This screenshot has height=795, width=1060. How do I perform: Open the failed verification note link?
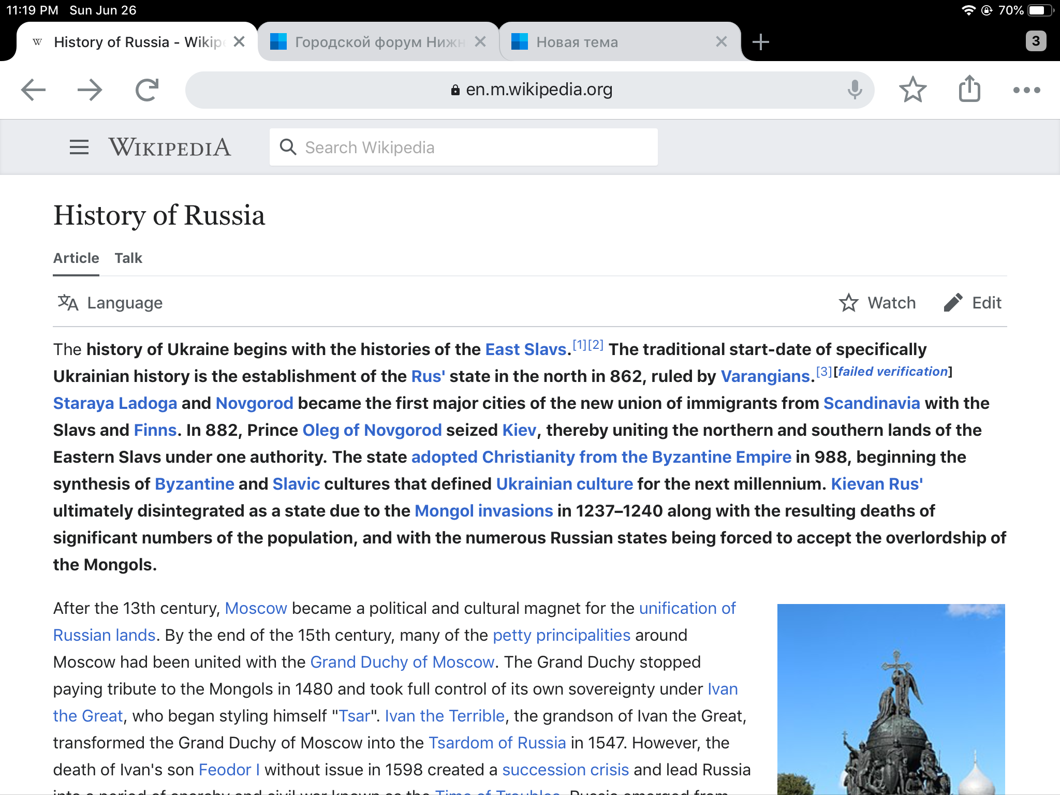(x=893, y=372)
